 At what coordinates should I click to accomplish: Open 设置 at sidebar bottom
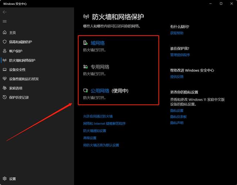13,179
